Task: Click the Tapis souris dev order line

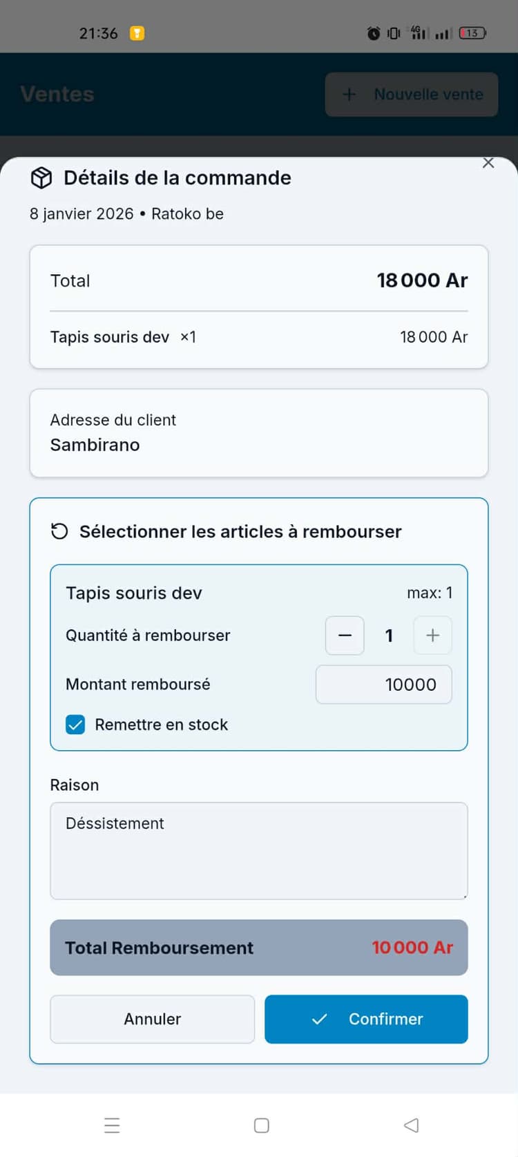Action: [259, 337]
